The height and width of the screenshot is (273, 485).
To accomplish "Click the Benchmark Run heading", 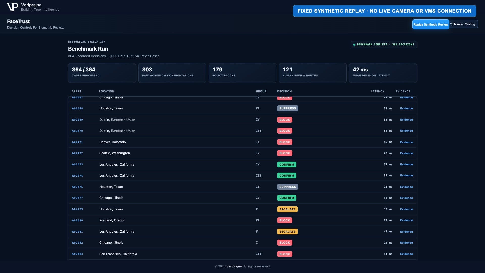I will (88, 49).
